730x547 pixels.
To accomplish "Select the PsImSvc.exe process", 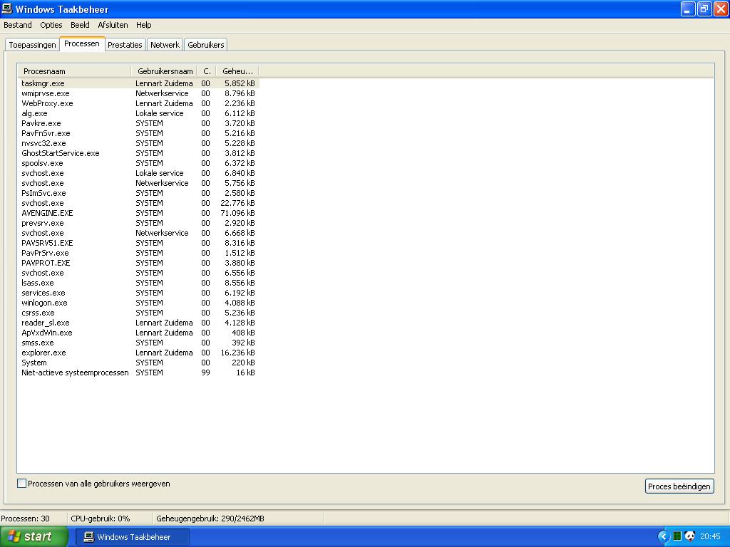I will click(139, 193).
